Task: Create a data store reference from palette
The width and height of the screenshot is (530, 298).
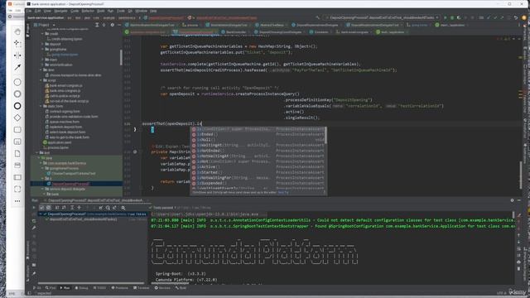Action: [17, 166]
